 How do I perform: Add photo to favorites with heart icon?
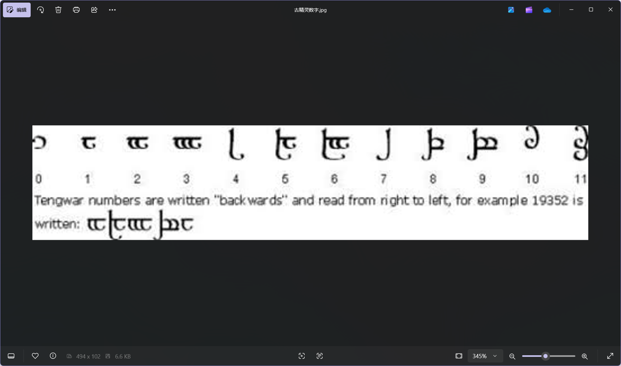(35, 356)
